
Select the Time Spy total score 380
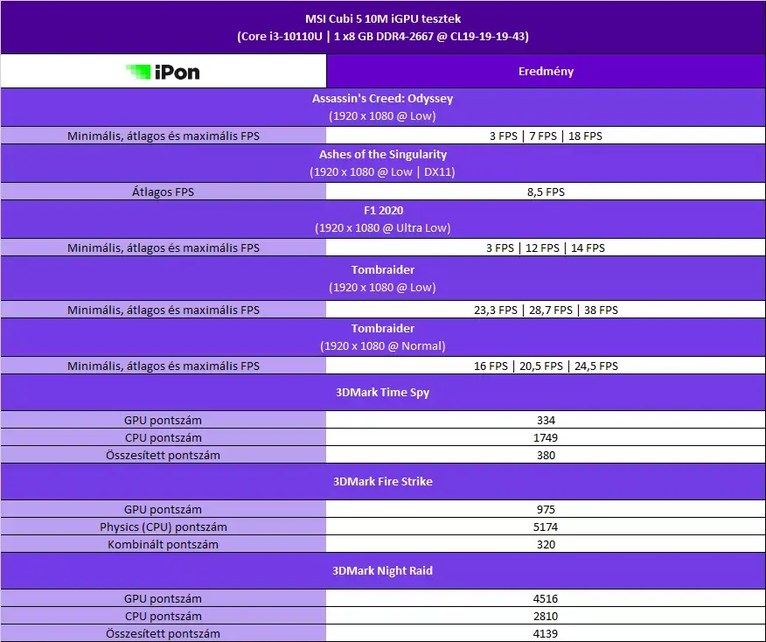click(x=546, y=456)
